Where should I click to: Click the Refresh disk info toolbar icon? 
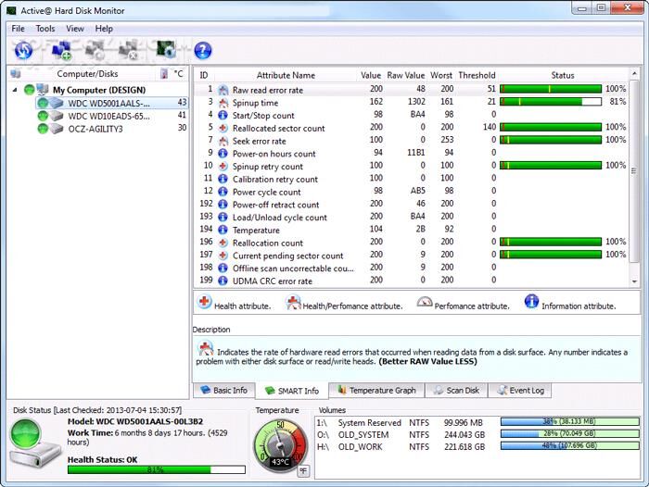click(x=23, y=50)
